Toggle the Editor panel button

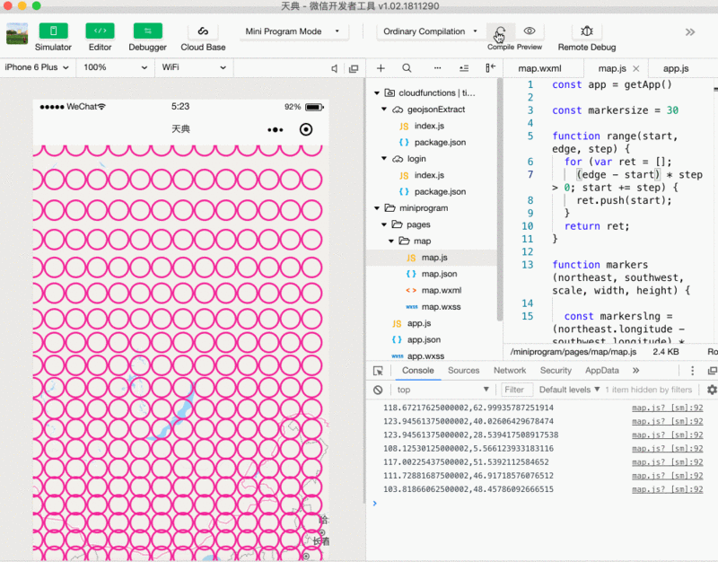[x=100, y=31]
